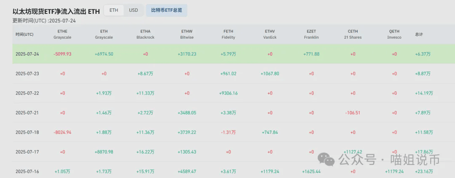Screen dimensions: 455x178
Task: Click the 时间(UTC) column header
Action: [x=24, y=34]
